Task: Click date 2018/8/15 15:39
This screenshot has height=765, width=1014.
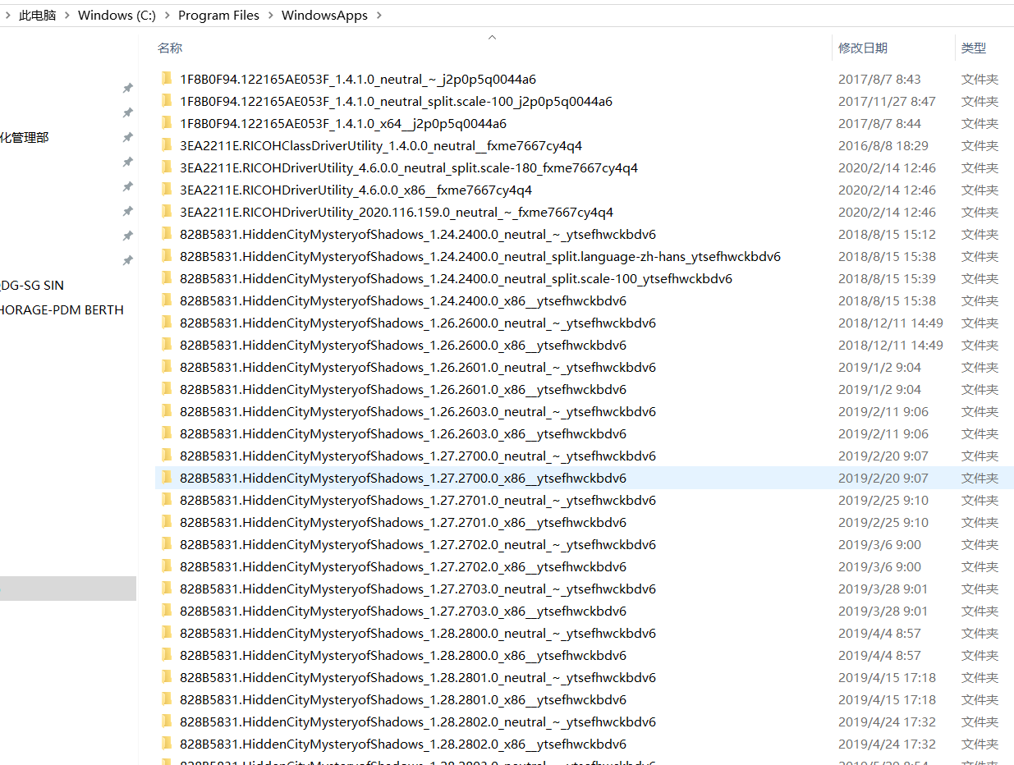Action: coord(887,279)
